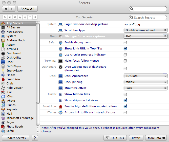Viewport: 169px width, 142px height.
Task: Select the iTunes icon in the sidebar
Action: (3, 105)
